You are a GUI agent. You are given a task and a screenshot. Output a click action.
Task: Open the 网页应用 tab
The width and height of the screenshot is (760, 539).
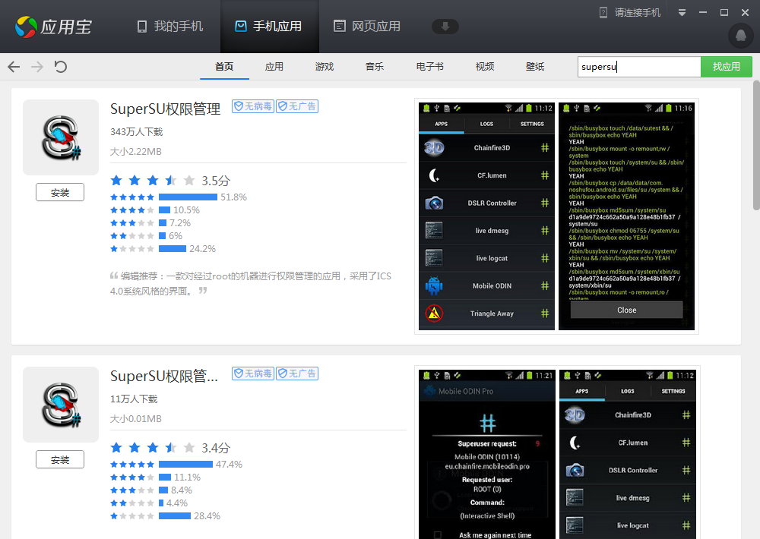tap(367, 26)
